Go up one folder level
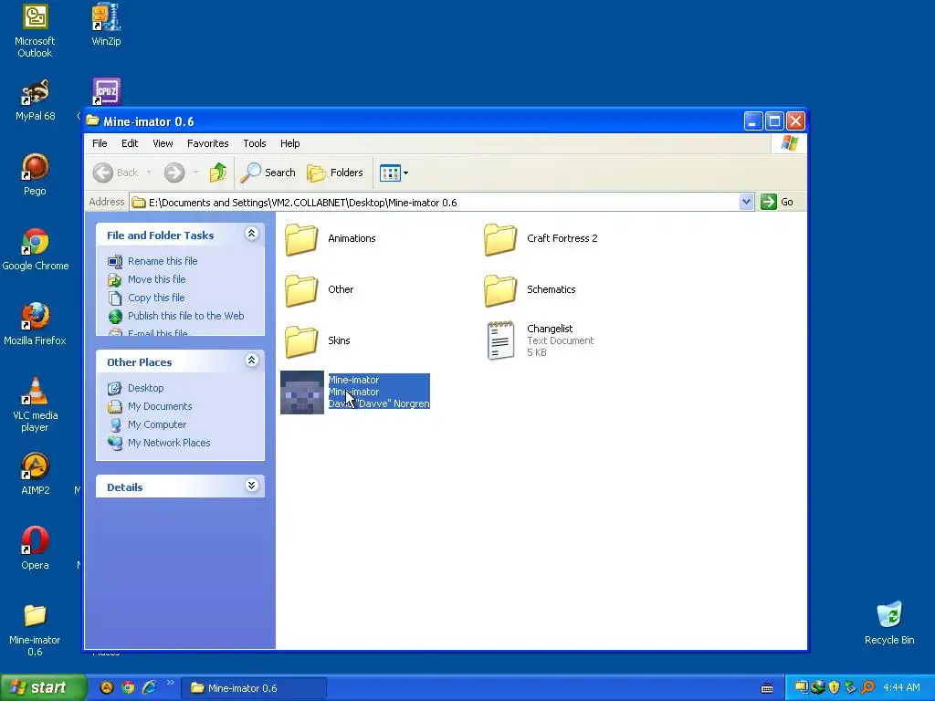Image resolution: width=935 pixels, height=701 pixels. click(x=218, y=173)
